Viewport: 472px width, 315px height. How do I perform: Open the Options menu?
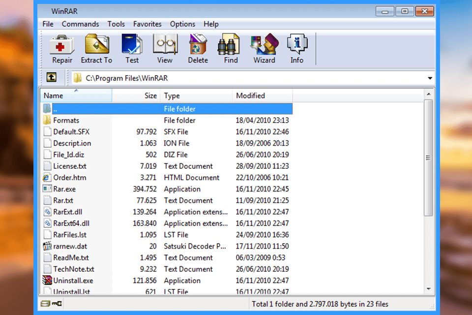pos(182,24)
